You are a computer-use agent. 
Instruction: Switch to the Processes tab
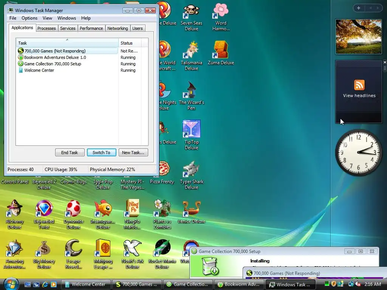click(x=46, y=28)
